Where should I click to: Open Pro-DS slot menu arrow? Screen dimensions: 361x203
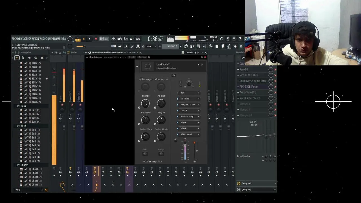238,69
